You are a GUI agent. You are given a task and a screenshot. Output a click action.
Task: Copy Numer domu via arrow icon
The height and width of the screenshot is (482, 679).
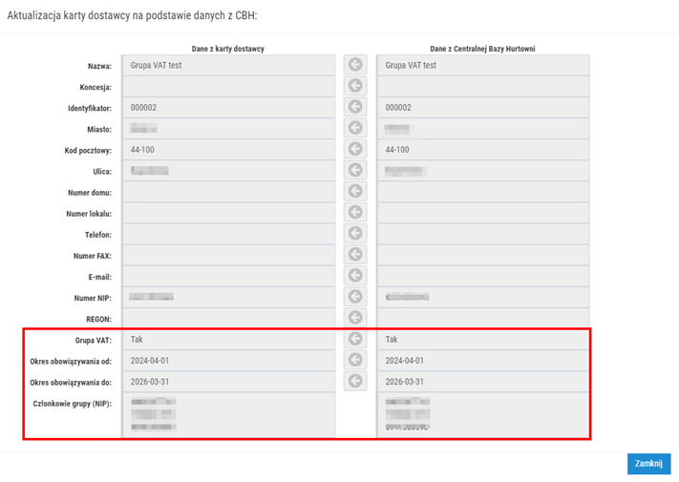coord(355,191)
